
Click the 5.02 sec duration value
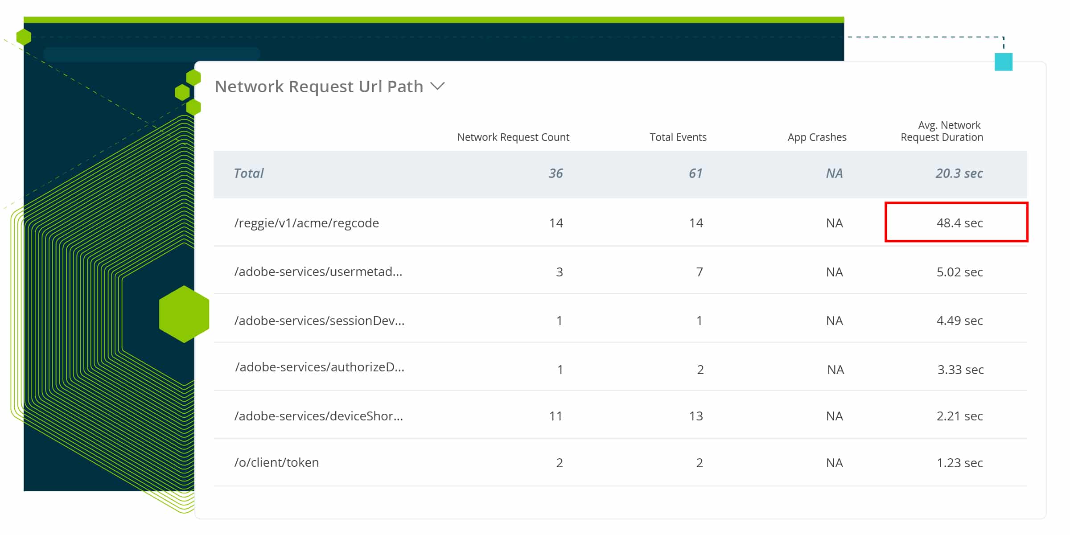point(959,272)
